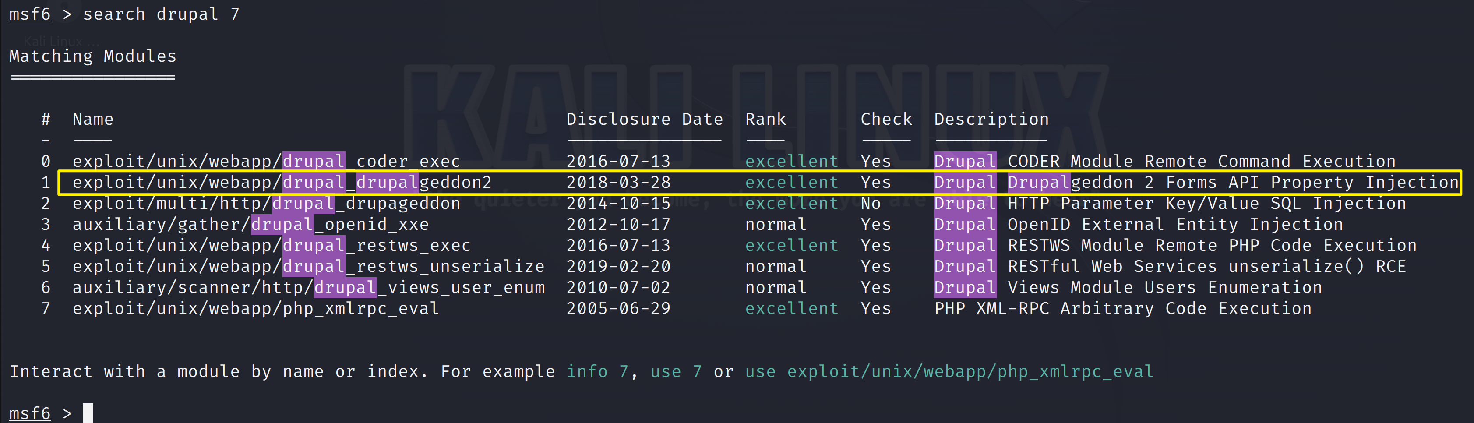Click description 'Drupalgeddon 2 Forms API Property Injection'
Viewport: 1474px width, 423px height.
pyautogui.click(x=1233, y=182)
